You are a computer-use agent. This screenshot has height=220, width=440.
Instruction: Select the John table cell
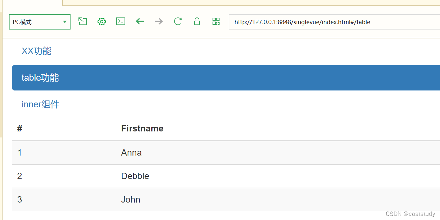(131, 199)
